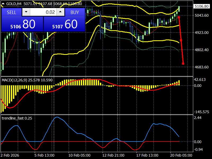Increase lot volume with up arrow

60,12
